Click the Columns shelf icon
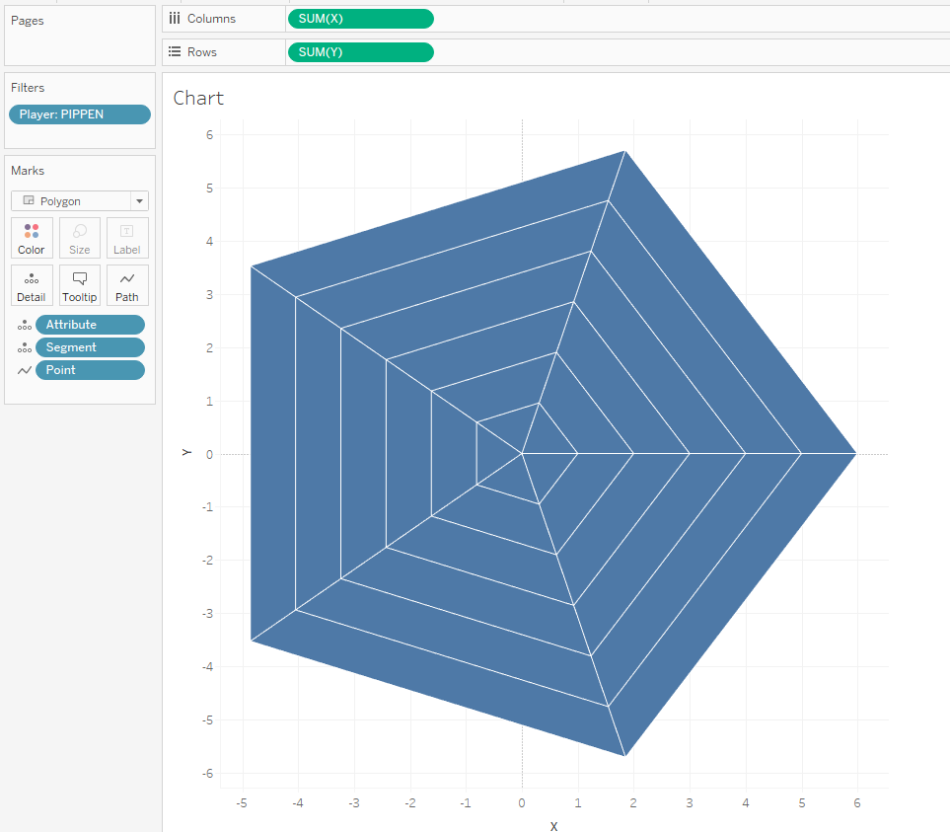 click(x=177, y=18)
